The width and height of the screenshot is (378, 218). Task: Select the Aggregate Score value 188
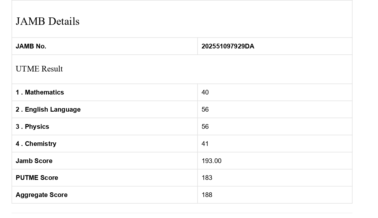coord(207,195)
